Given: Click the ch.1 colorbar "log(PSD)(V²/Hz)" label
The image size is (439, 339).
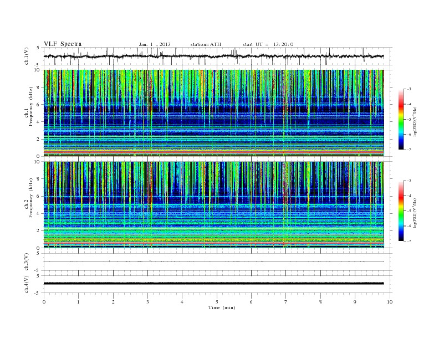Looking at the screenshot, I should pyautogui.click(x=415, y=122).
